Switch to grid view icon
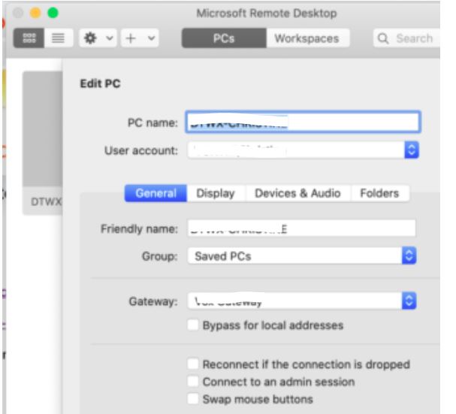The image size is (456, 414). pos(29,38)
